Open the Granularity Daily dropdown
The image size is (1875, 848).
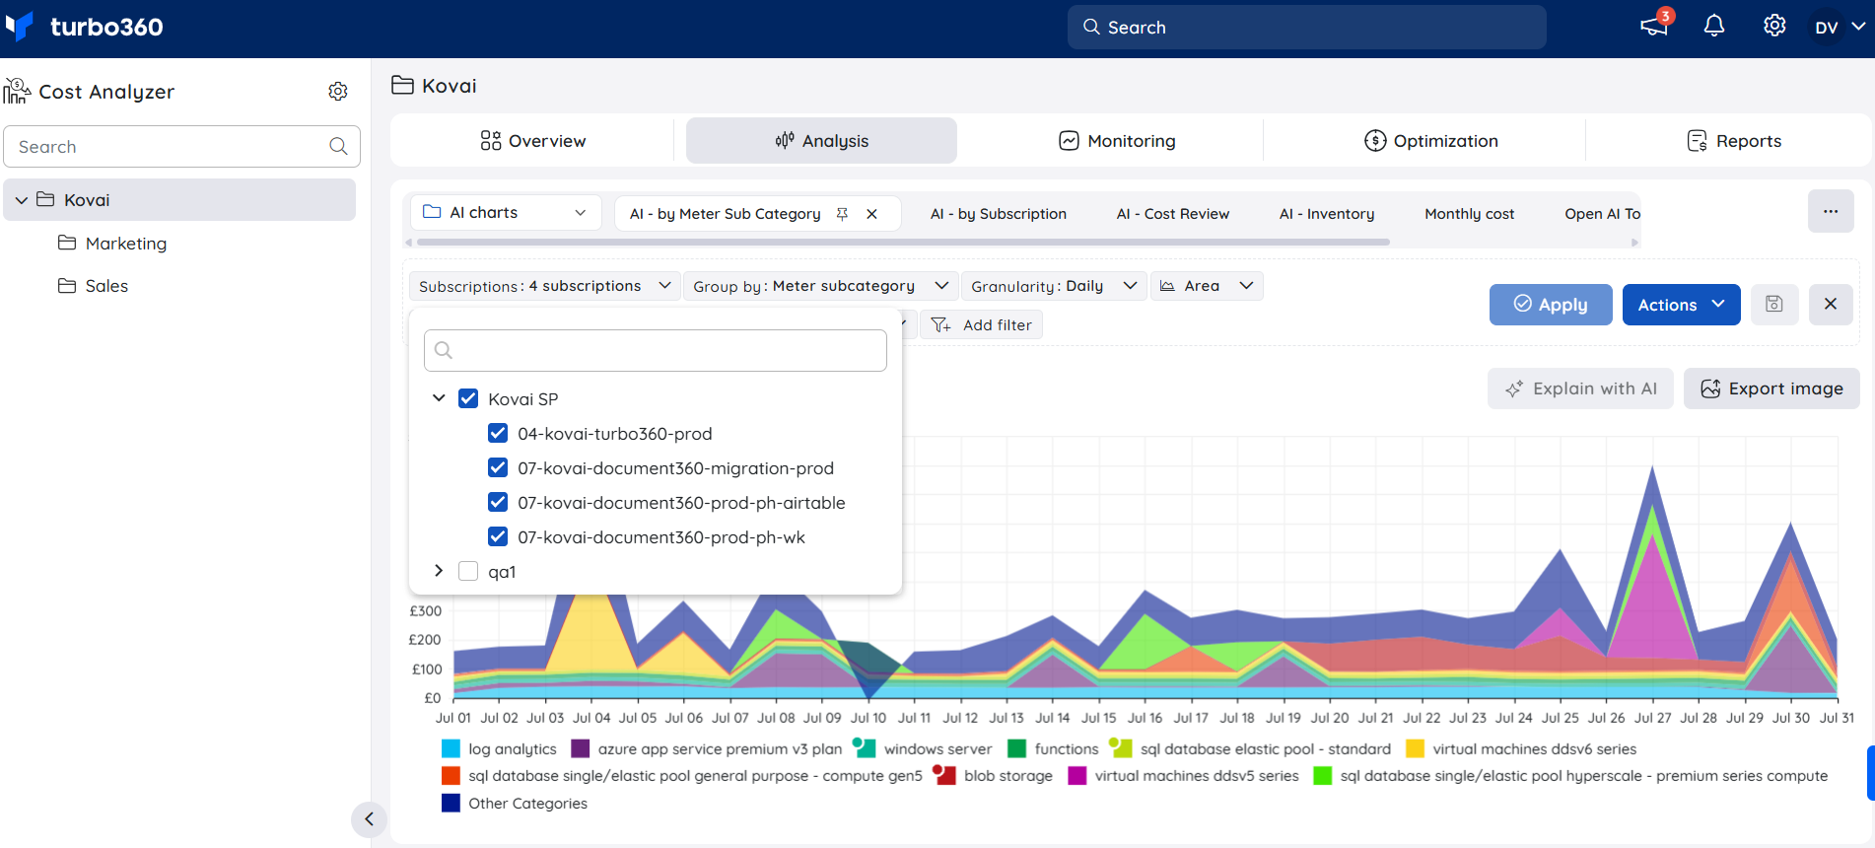coord(1054,286)
